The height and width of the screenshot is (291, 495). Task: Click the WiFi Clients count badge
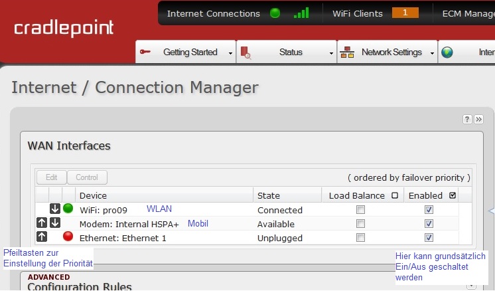coord(405,13)
